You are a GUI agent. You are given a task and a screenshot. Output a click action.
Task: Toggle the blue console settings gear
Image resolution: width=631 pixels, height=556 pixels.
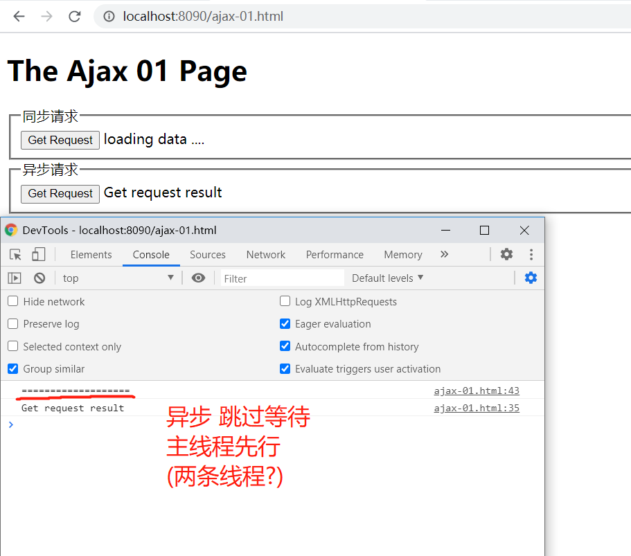(x=531, y=278)
